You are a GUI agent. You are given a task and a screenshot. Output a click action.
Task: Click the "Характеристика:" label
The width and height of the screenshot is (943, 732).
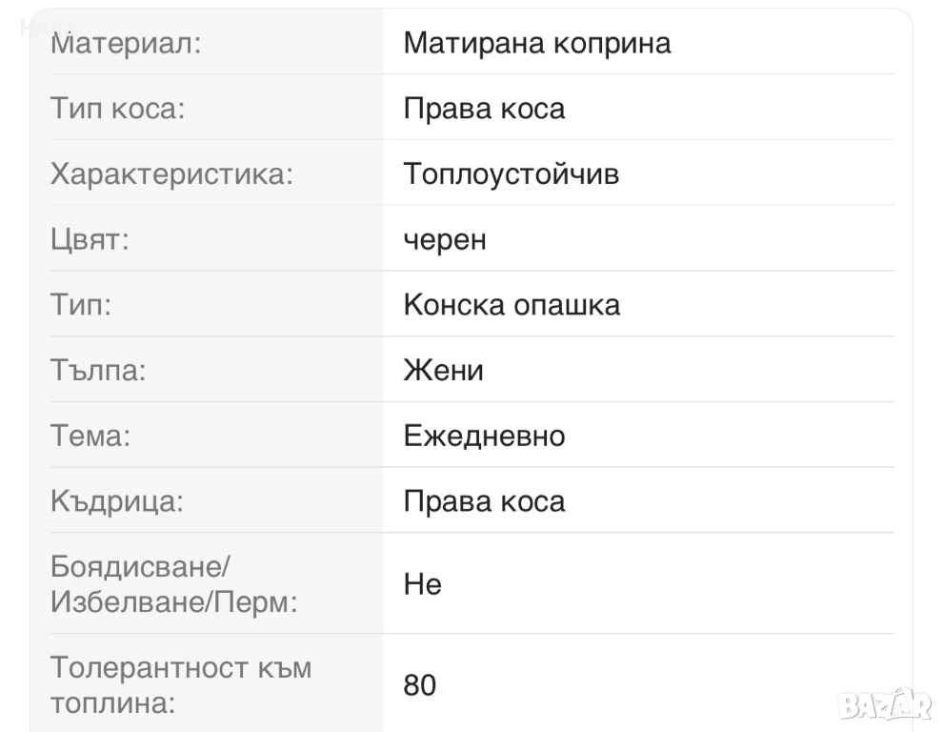tap(171, 174)
